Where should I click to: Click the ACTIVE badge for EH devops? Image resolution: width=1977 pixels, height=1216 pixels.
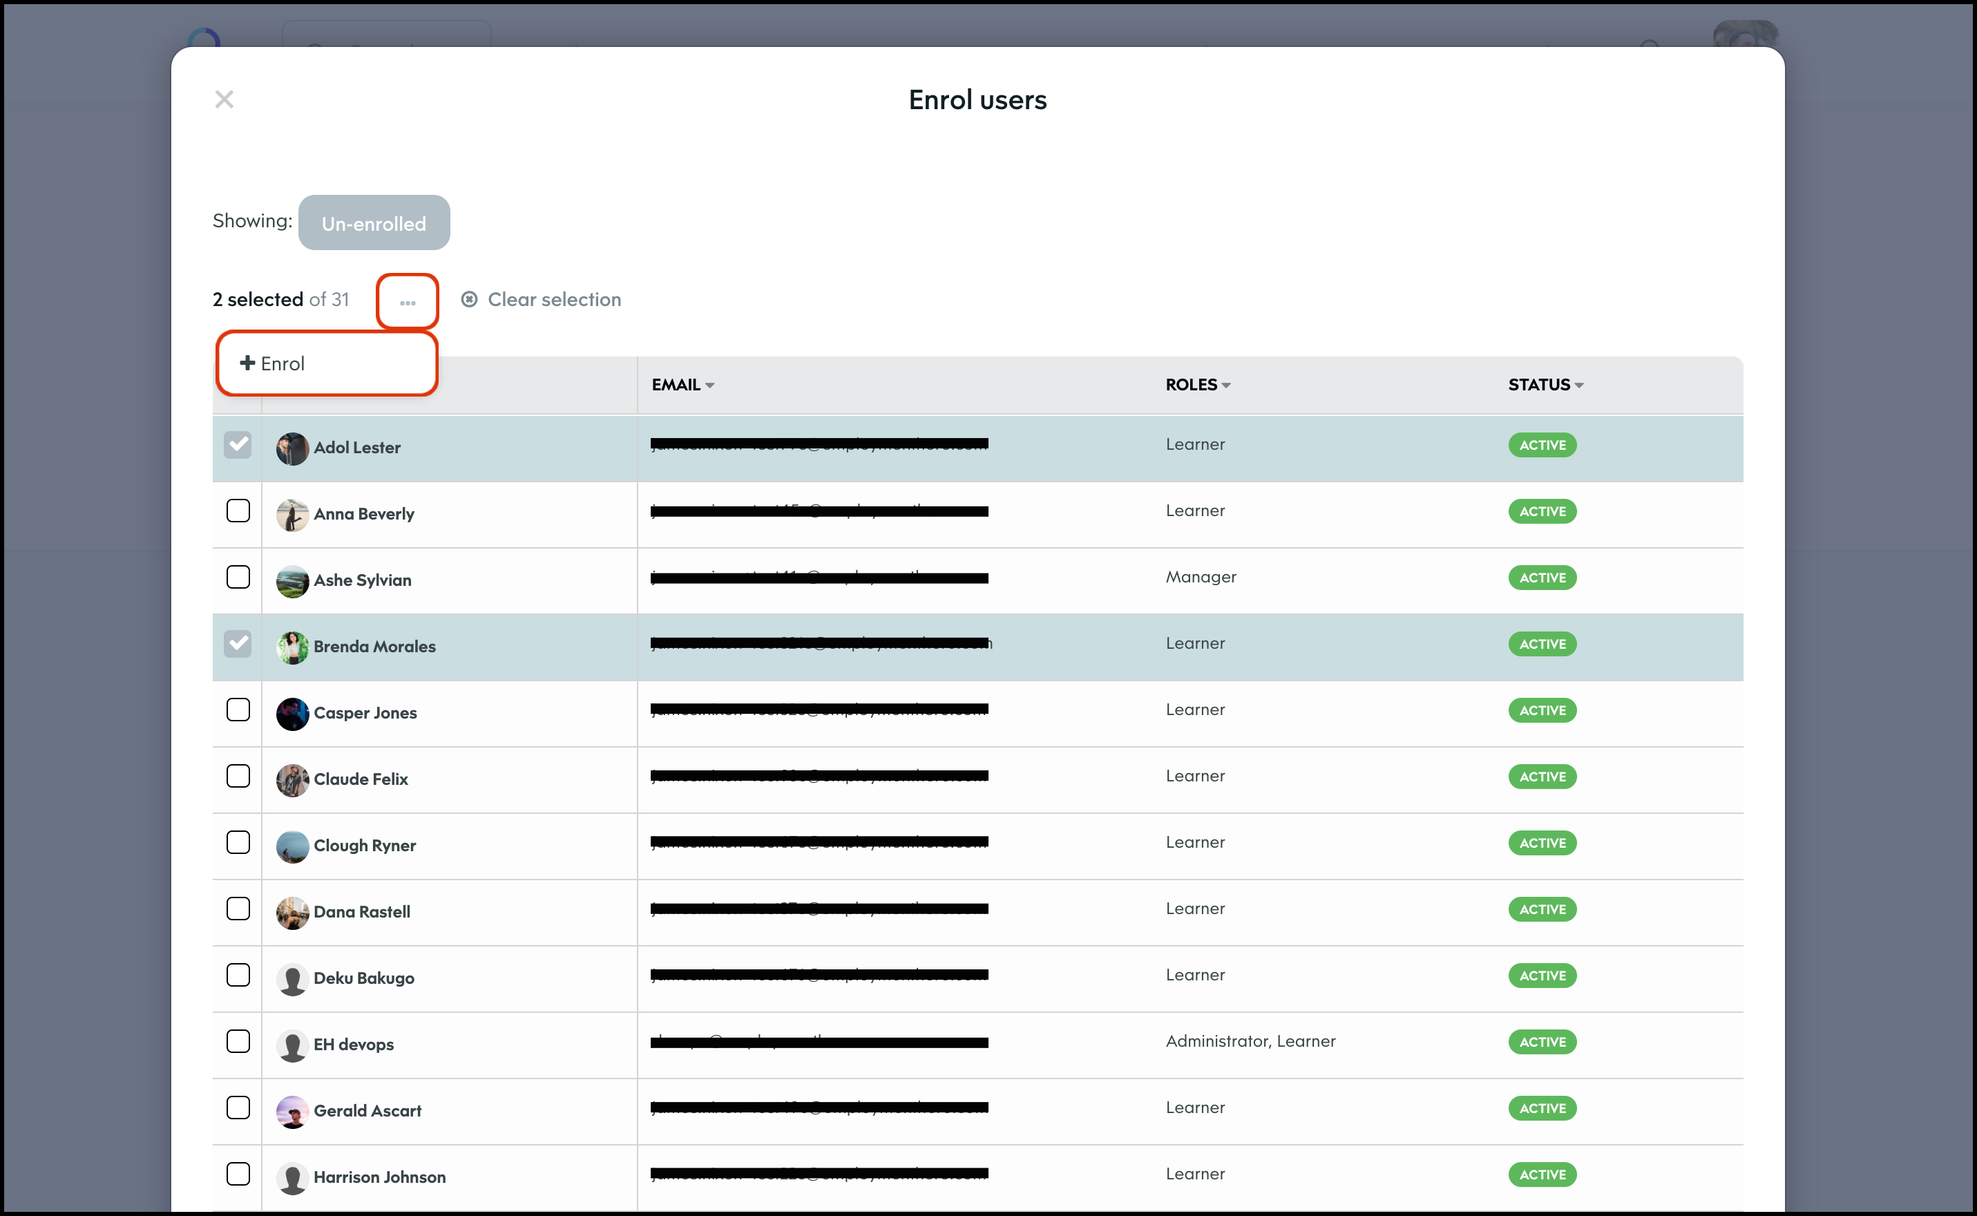(1541, 1041)
